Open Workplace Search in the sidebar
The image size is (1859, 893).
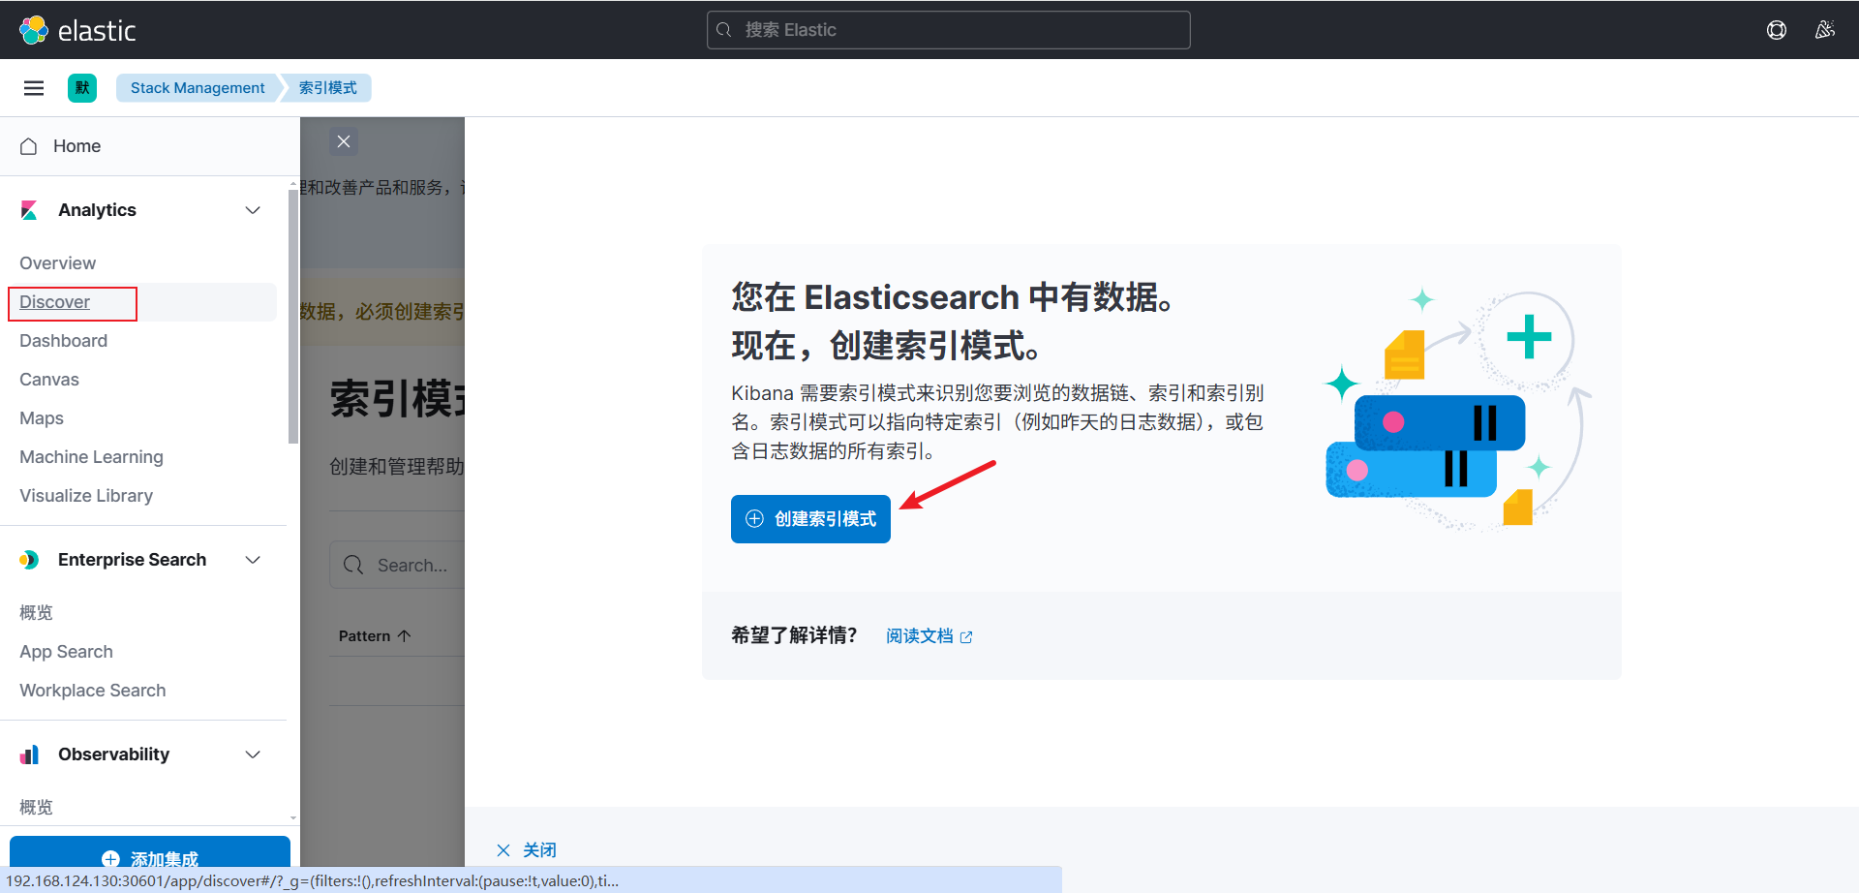[93, 691]
